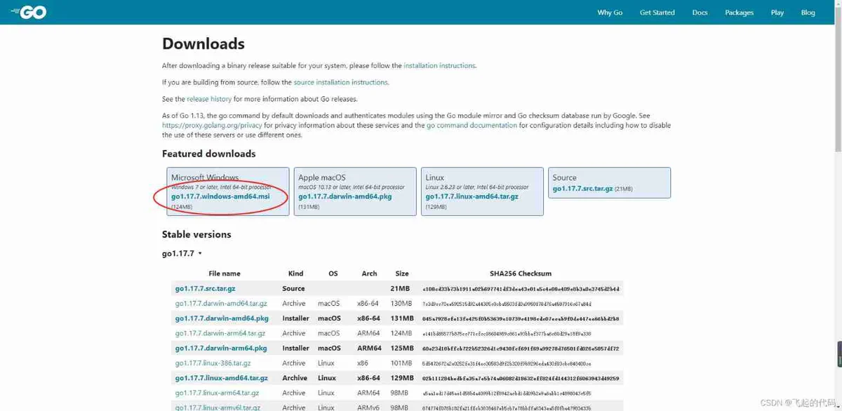Image resolution: width=842 pixels, height=411 pixels.
Task: Go to the Docs page
Action: 700,13
